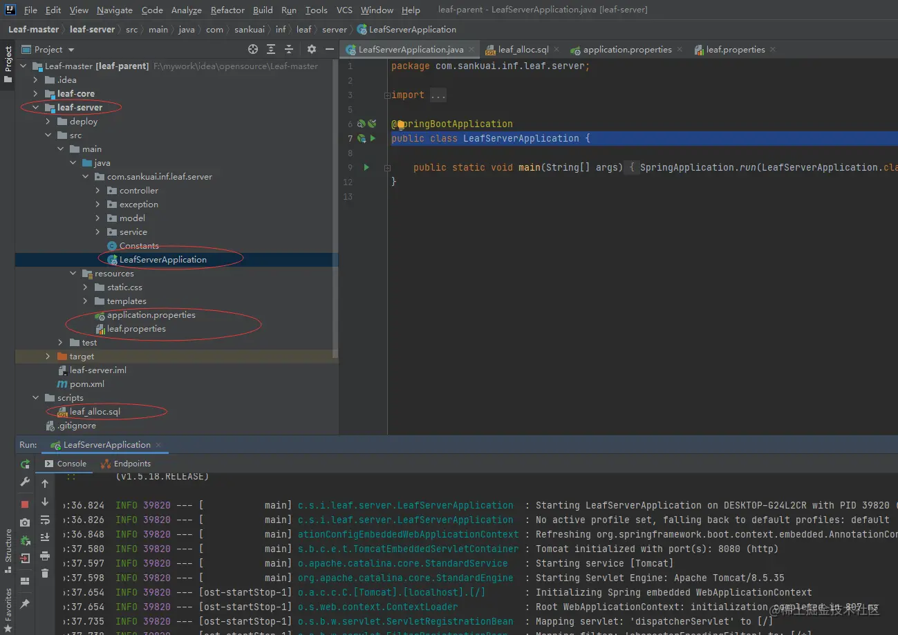Close the LeafServerApplication run tab

158,445
